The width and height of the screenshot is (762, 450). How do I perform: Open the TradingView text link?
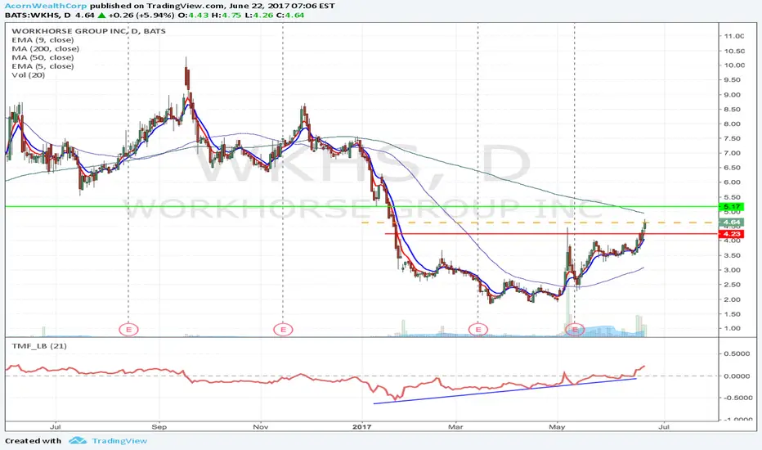click(119, 441)
